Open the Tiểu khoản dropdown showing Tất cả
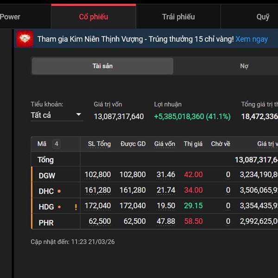The width and height of the screenshot is (278, 278). (56, 115)
